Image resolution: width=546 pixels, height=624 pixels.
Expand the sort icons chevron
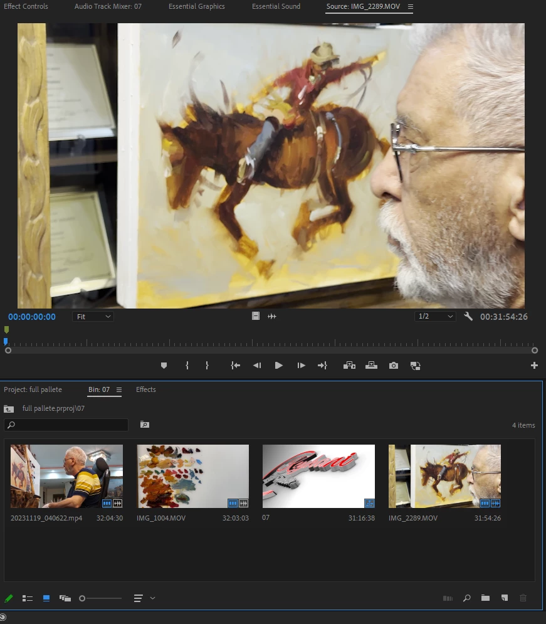coord(153,598)
